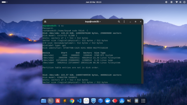Open the Wi-Fi network indicator
187x105 pixels.
(x=177, y=2)
